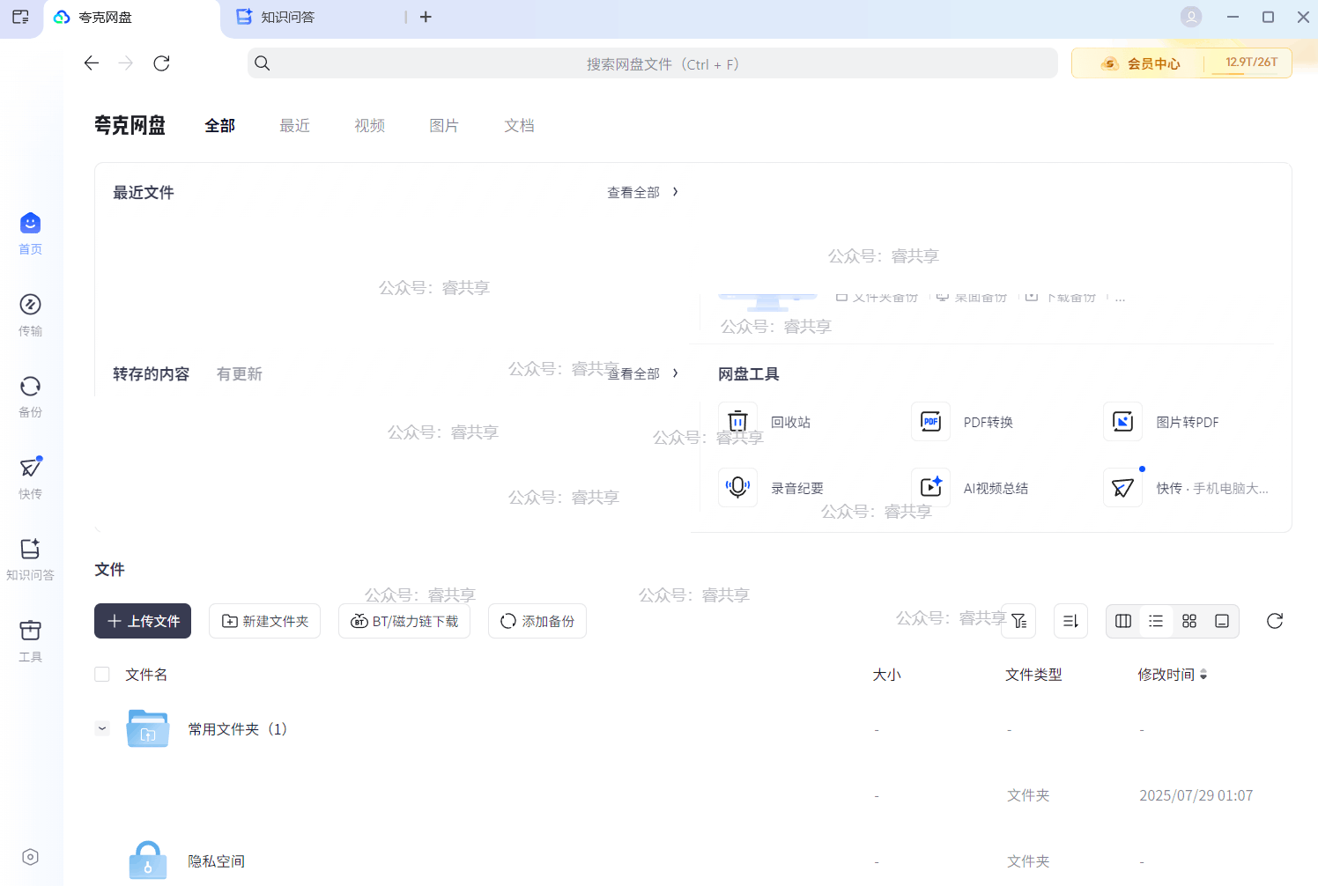The width and height of the screenshot is (1318, 886).
Task: Open the 录音纪要 microphone tool
Action: coord(738,488)
